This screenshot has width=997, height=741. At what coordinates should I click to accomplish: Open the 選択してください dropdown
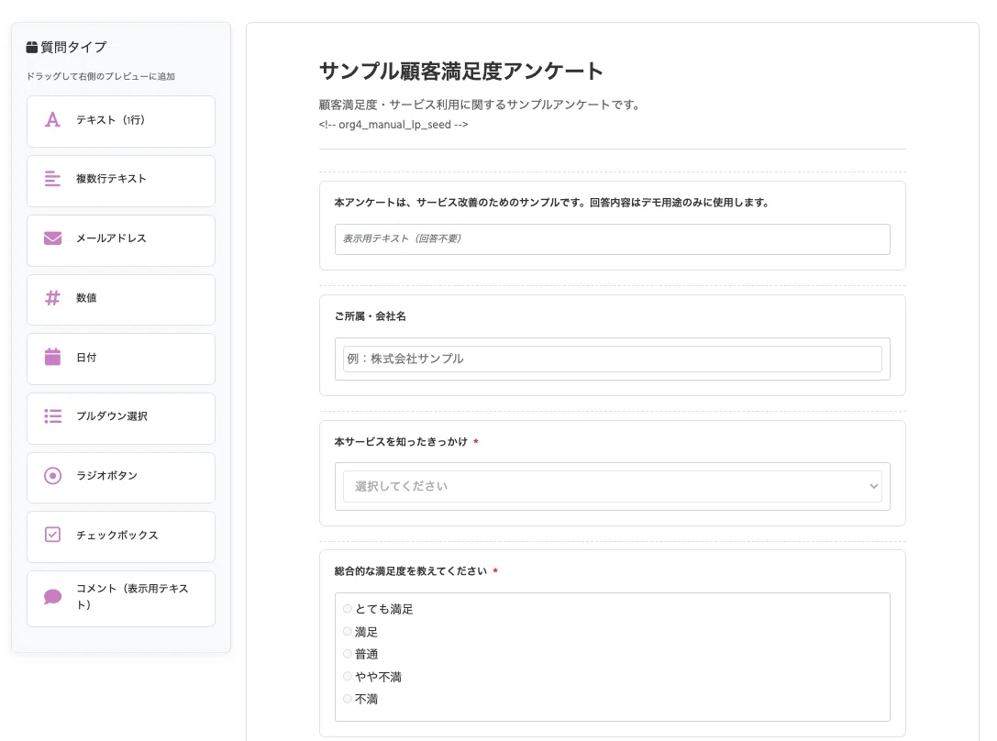tap(613, 486)
